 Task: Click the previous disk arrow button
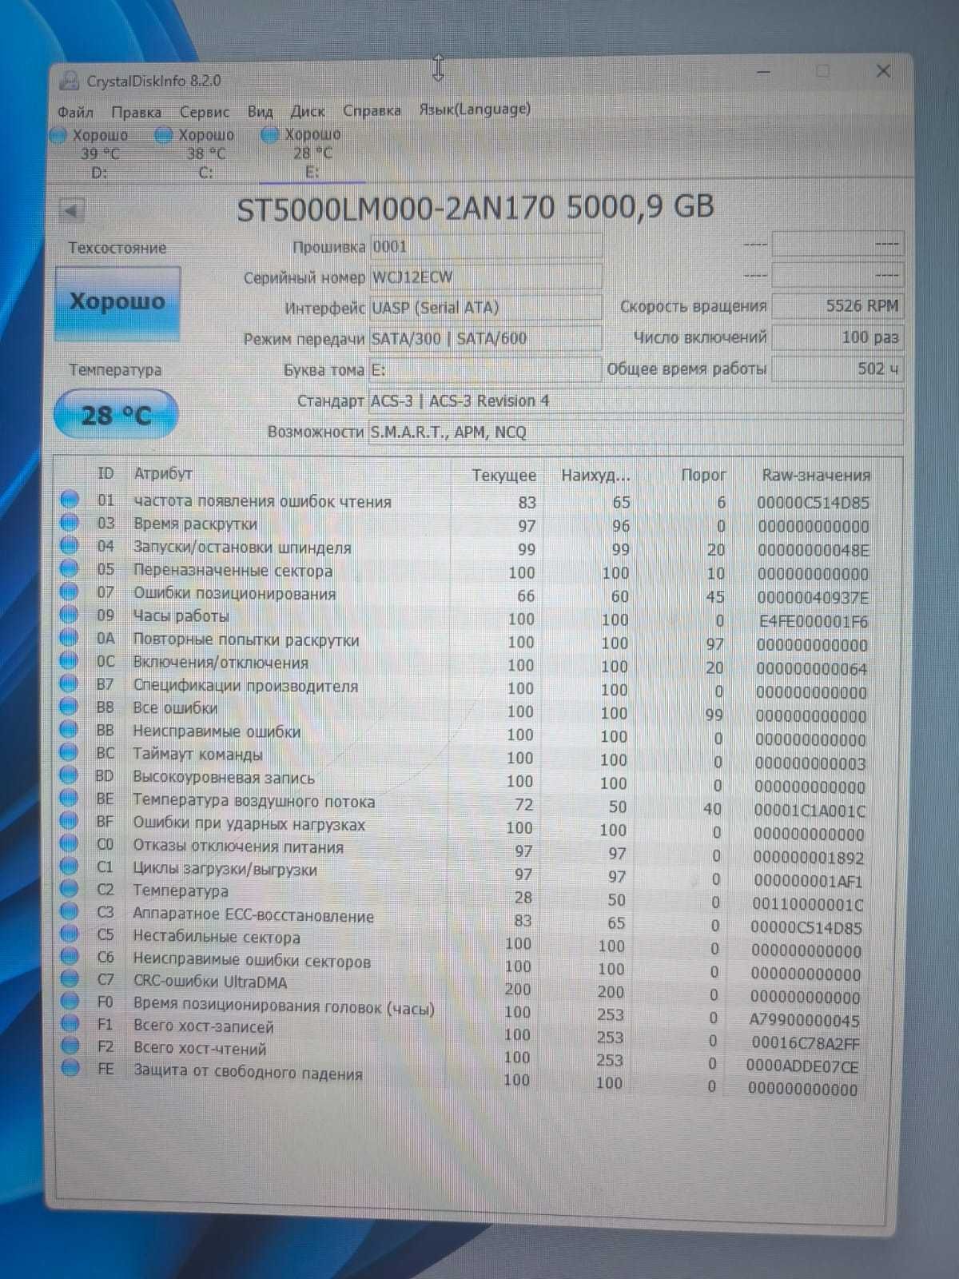click(x=72, y=211)
